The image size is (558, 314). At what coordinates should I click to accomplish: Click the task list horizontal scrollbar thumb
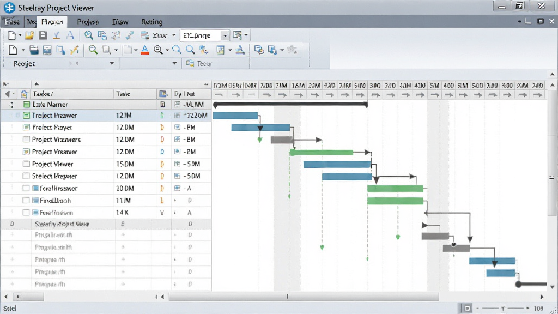click(28, 297)
